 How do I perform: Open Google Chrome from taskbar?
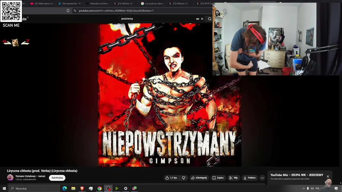(99, 189)
